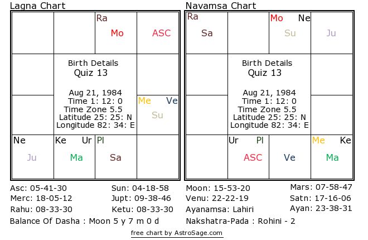Select the Ayanamsa: Lahiri text
Viewport: 368px width, 240px height.
click(x=220, y=209)
